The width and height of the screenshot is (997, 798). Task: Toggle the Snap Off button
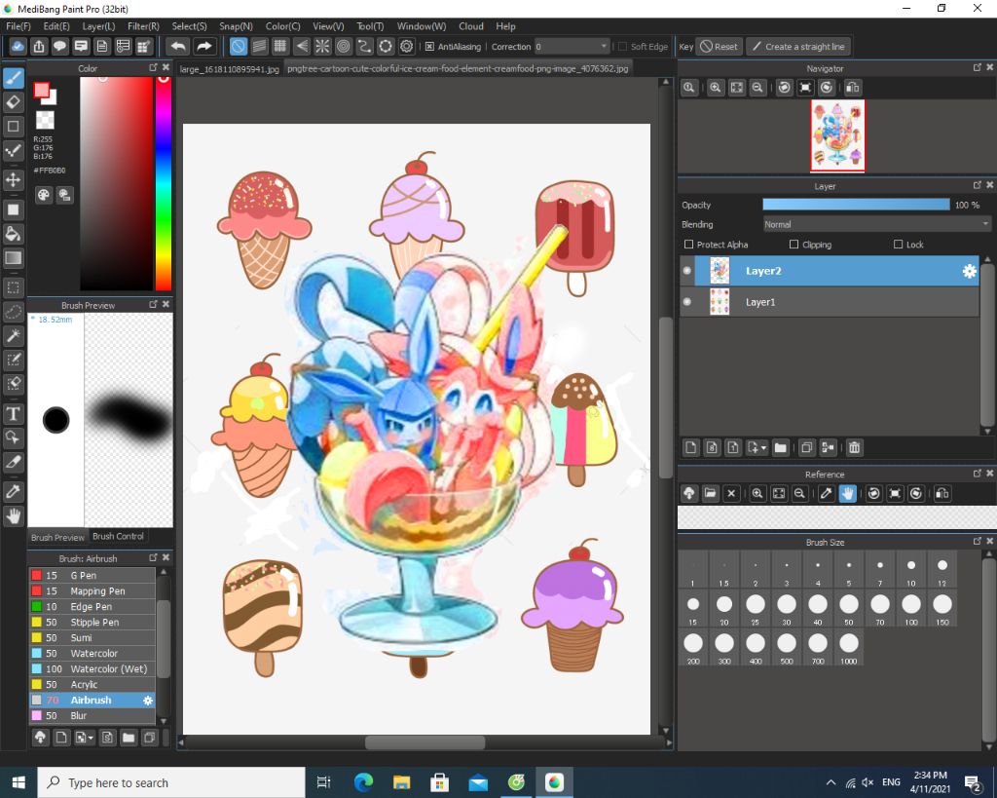click(x=238, y=47)
